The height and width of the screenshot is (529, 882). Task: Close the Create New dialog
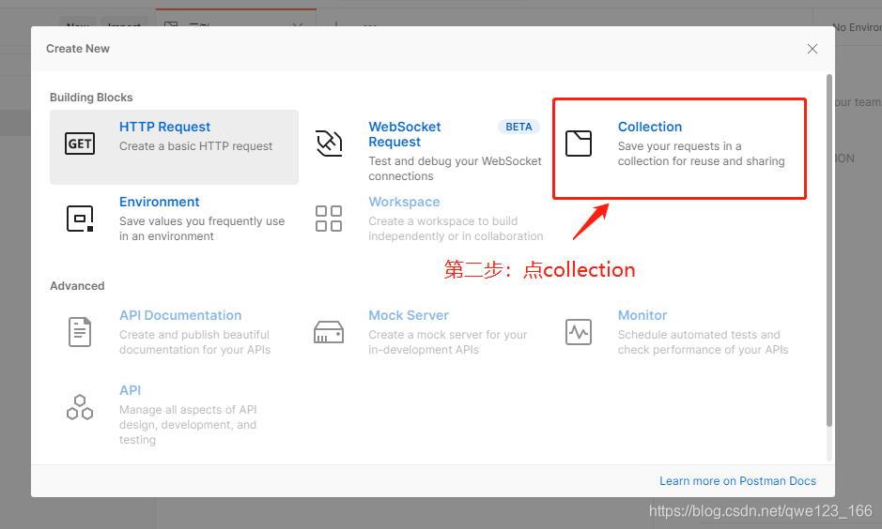812,49
